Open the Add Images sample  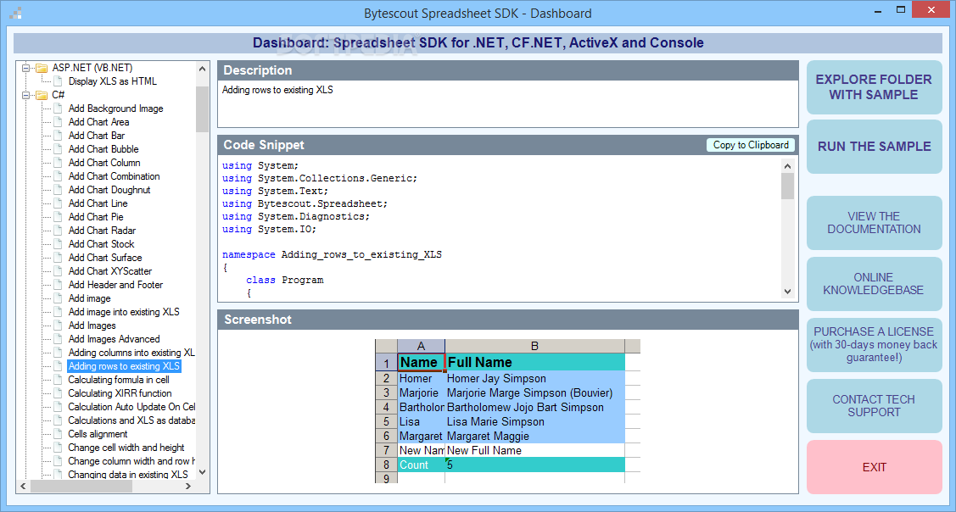click(92, 326)
